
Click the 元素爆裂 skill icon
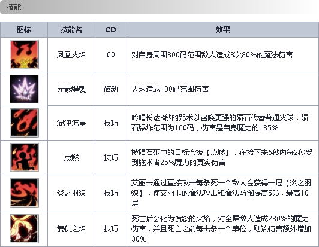tap(24, 89)
